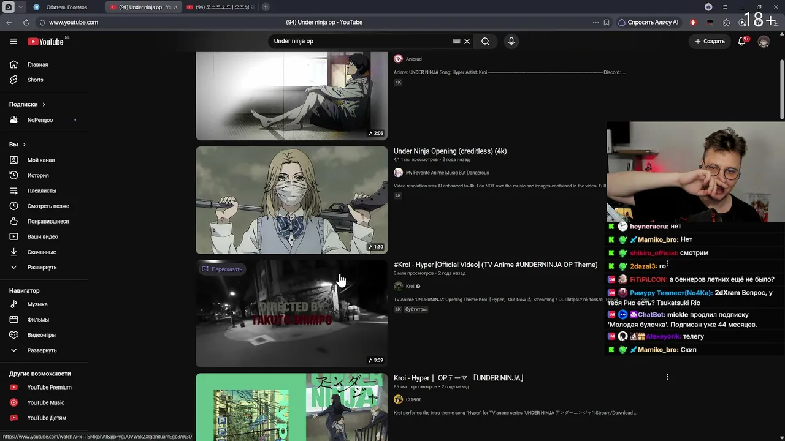Play the 'UNDER NINJA' green thumbnail video
The height and width of the screenshot is (441, 785).
[x=291, y=407]
